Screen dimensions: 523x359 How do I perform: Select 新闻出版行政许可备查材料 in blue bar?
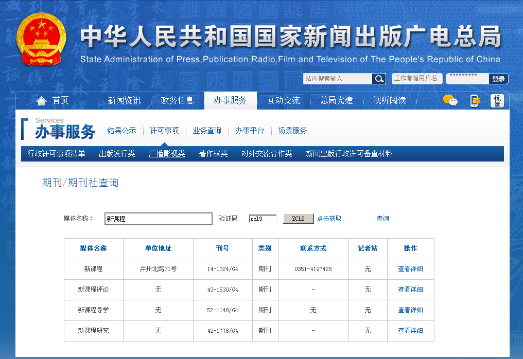click(349, 154)
